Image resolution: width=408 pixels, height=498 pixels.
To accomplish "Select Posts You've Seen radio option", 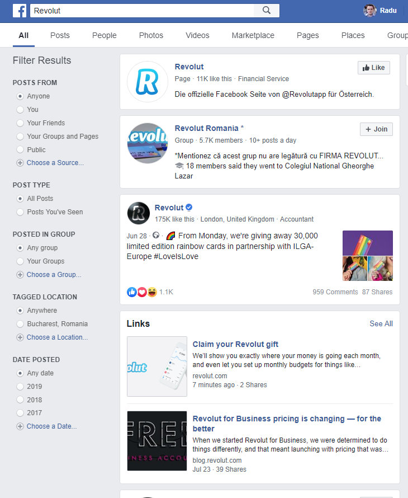I will point(20,212).
